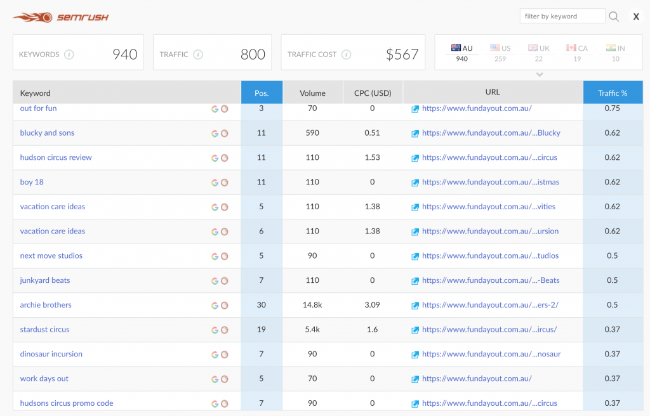Open the fundayout URL ending in vities

coord(489,207)
